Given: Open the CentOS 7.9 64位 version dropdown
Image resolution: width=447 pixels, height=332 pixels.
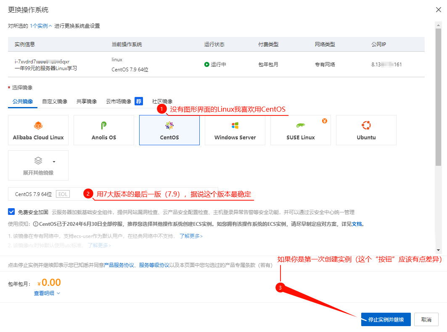Looking at the screenshot, I should (113, 194).
